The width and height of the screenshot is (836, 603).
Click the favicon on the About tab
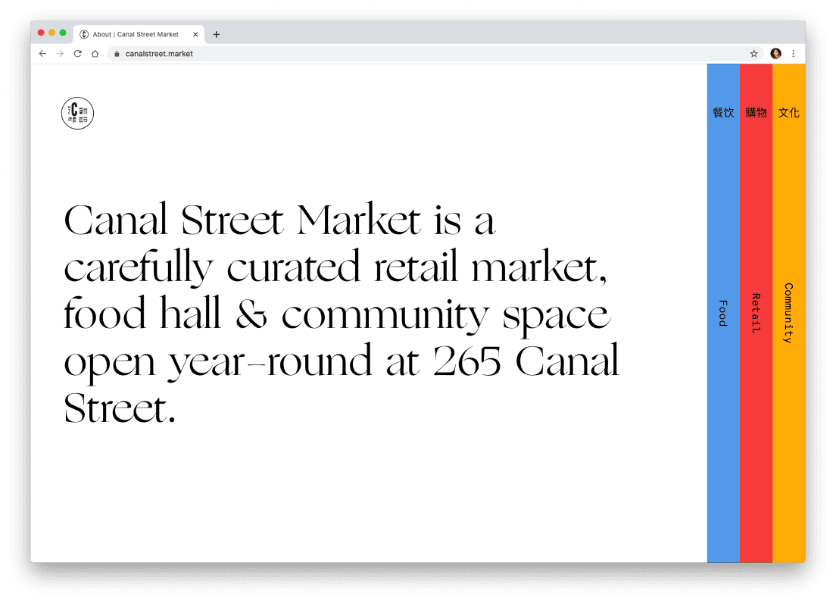coord(83,34)
